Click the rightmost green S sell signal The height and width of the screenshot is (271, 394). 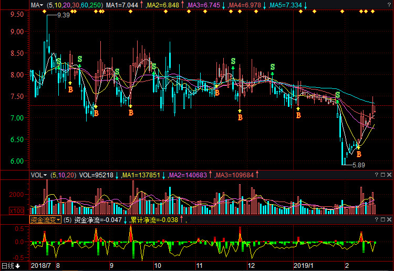[337, 95]
